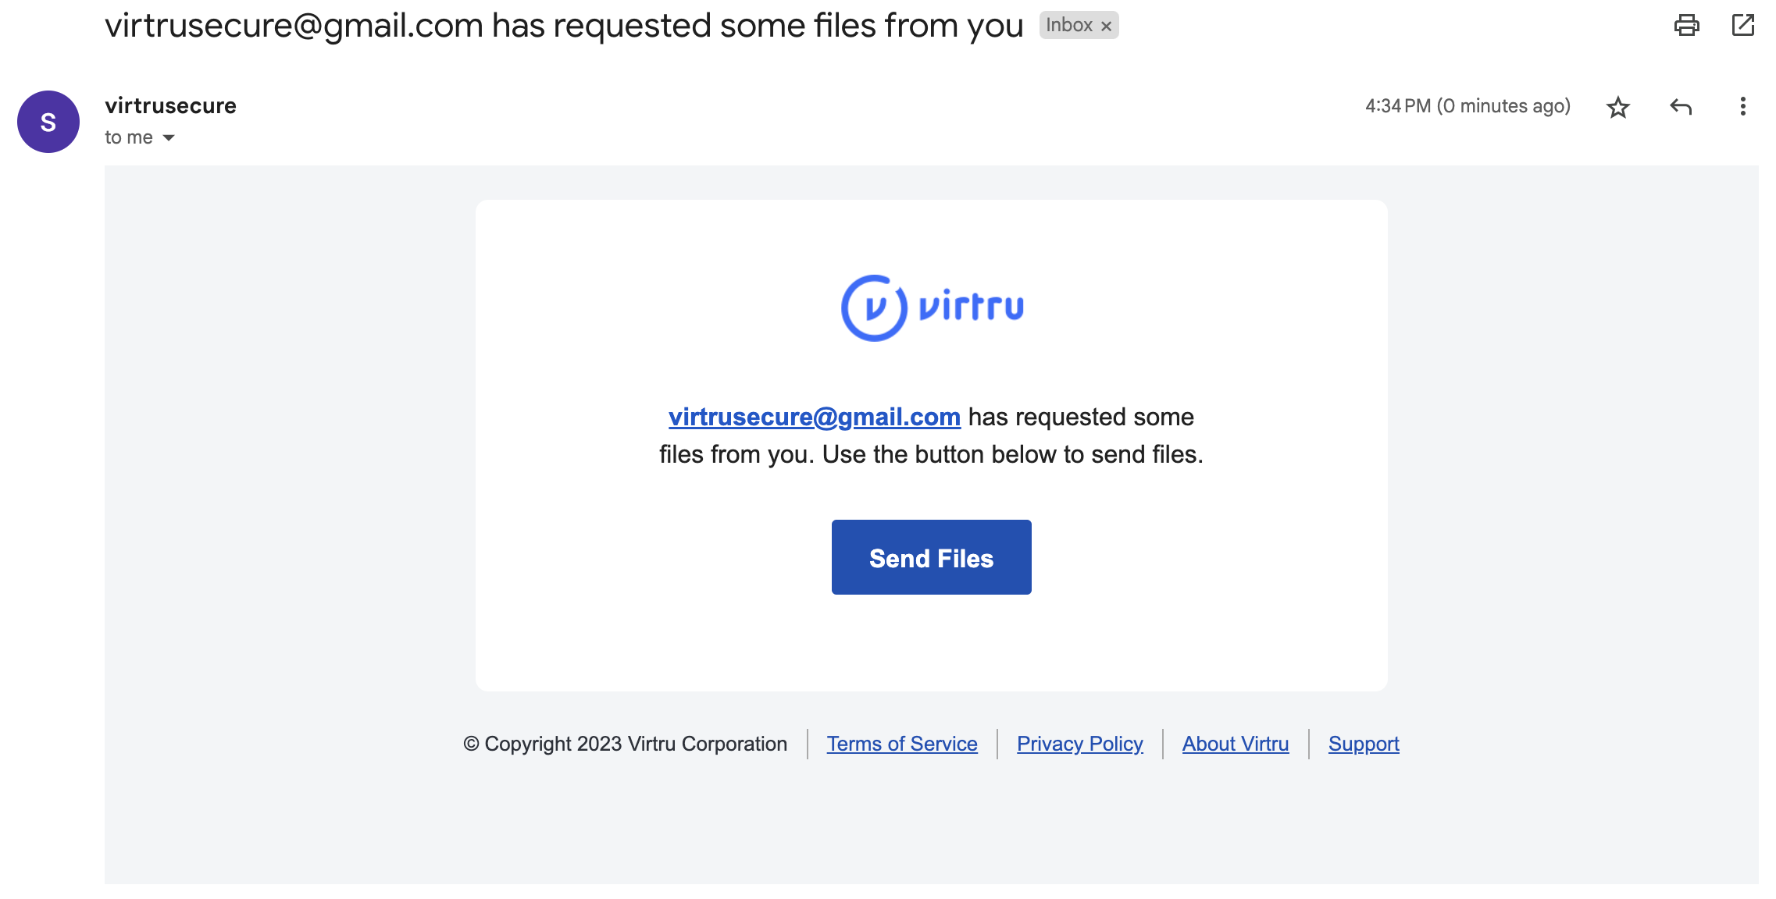
Task: Click the Inbox label tag
Action: tap(1069, 26)
